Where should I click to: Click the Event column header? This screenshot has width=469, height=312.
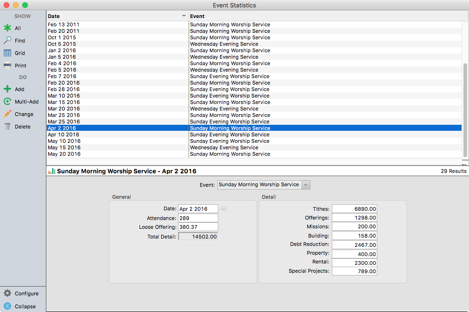pyautogui.click(x=324, y=16)
